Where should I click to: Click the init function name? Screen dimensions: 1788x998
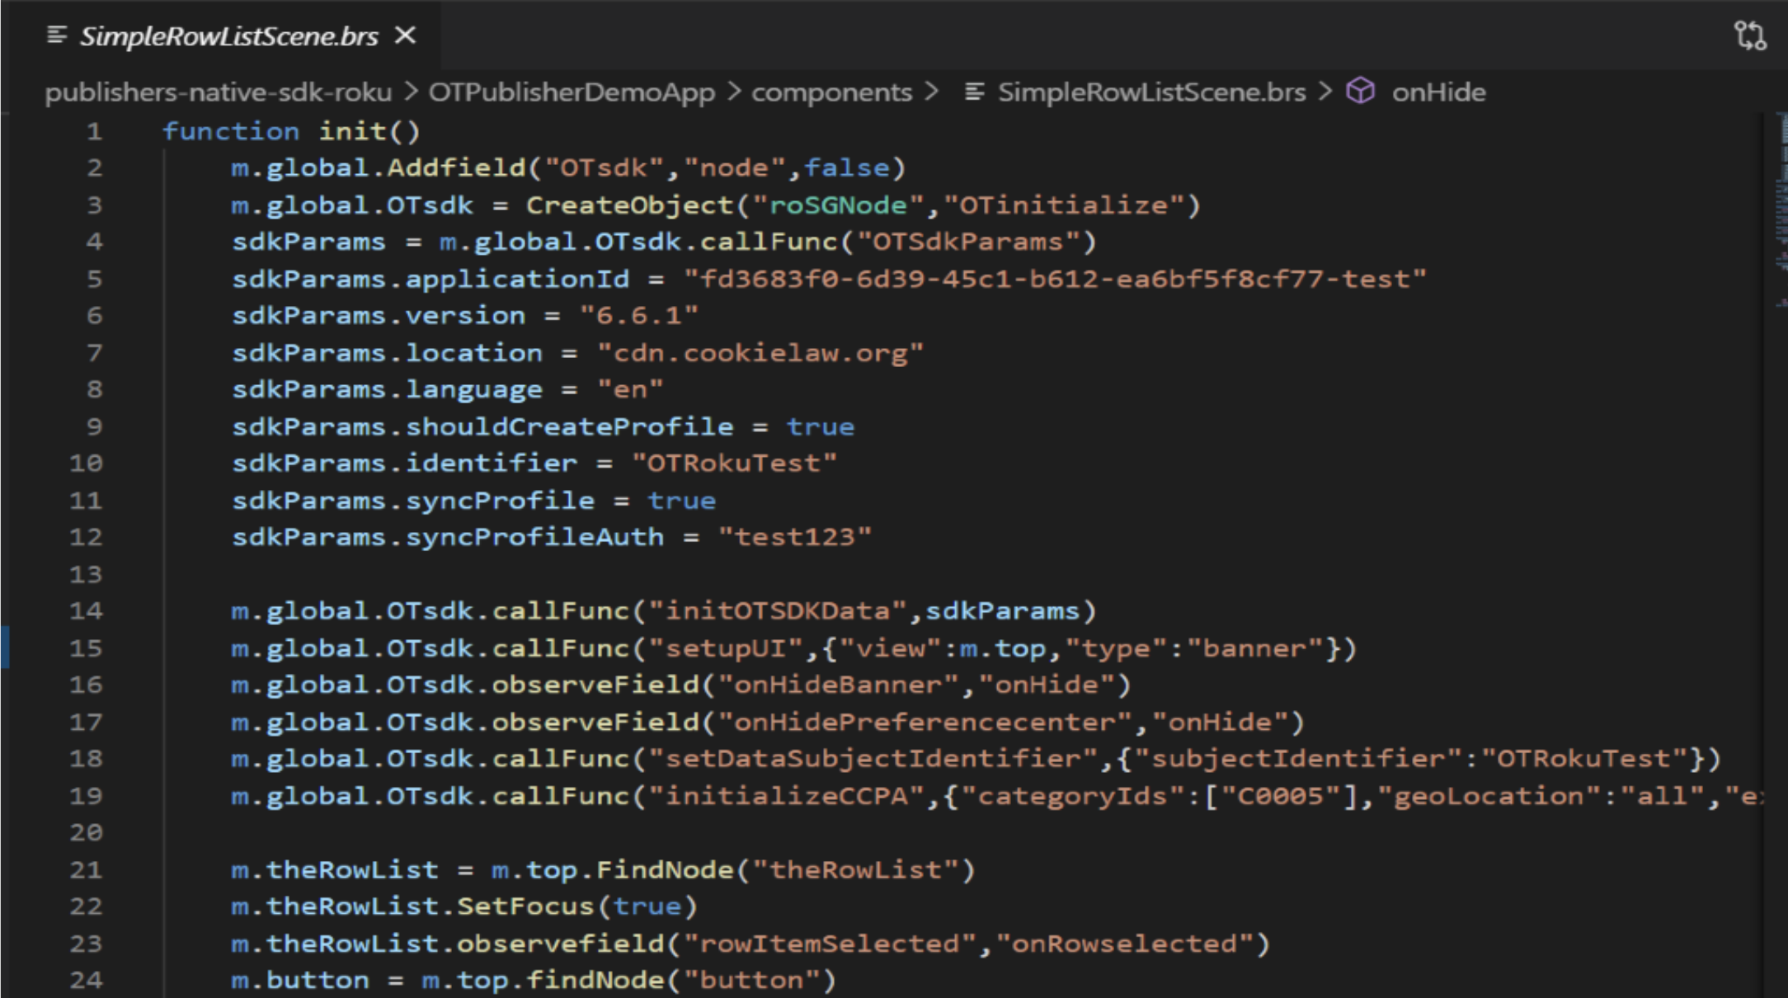click(x=354, y=131)
